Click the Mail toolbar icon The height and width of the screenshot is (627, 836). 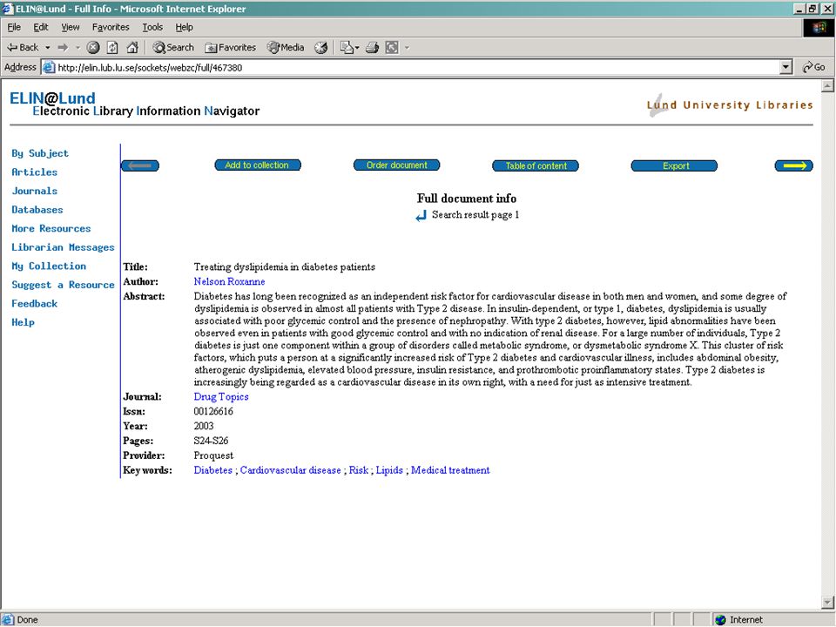click(347, 47)
